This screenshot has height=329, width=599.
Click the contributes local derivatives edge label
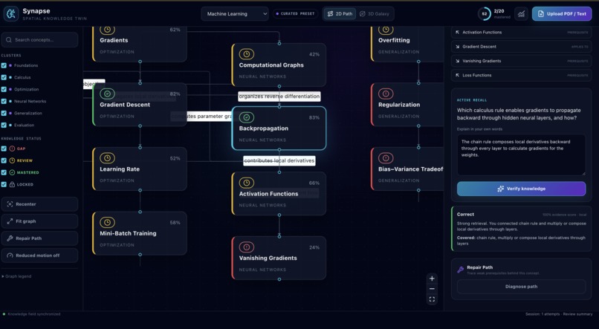click(x=279, y=160)
